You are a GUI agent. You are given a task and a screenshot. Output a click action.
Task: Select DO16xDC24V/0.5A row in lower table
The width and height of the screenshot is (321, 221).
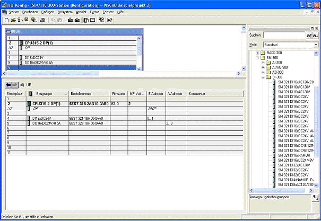pyautogui.click(x=125, y=123)
